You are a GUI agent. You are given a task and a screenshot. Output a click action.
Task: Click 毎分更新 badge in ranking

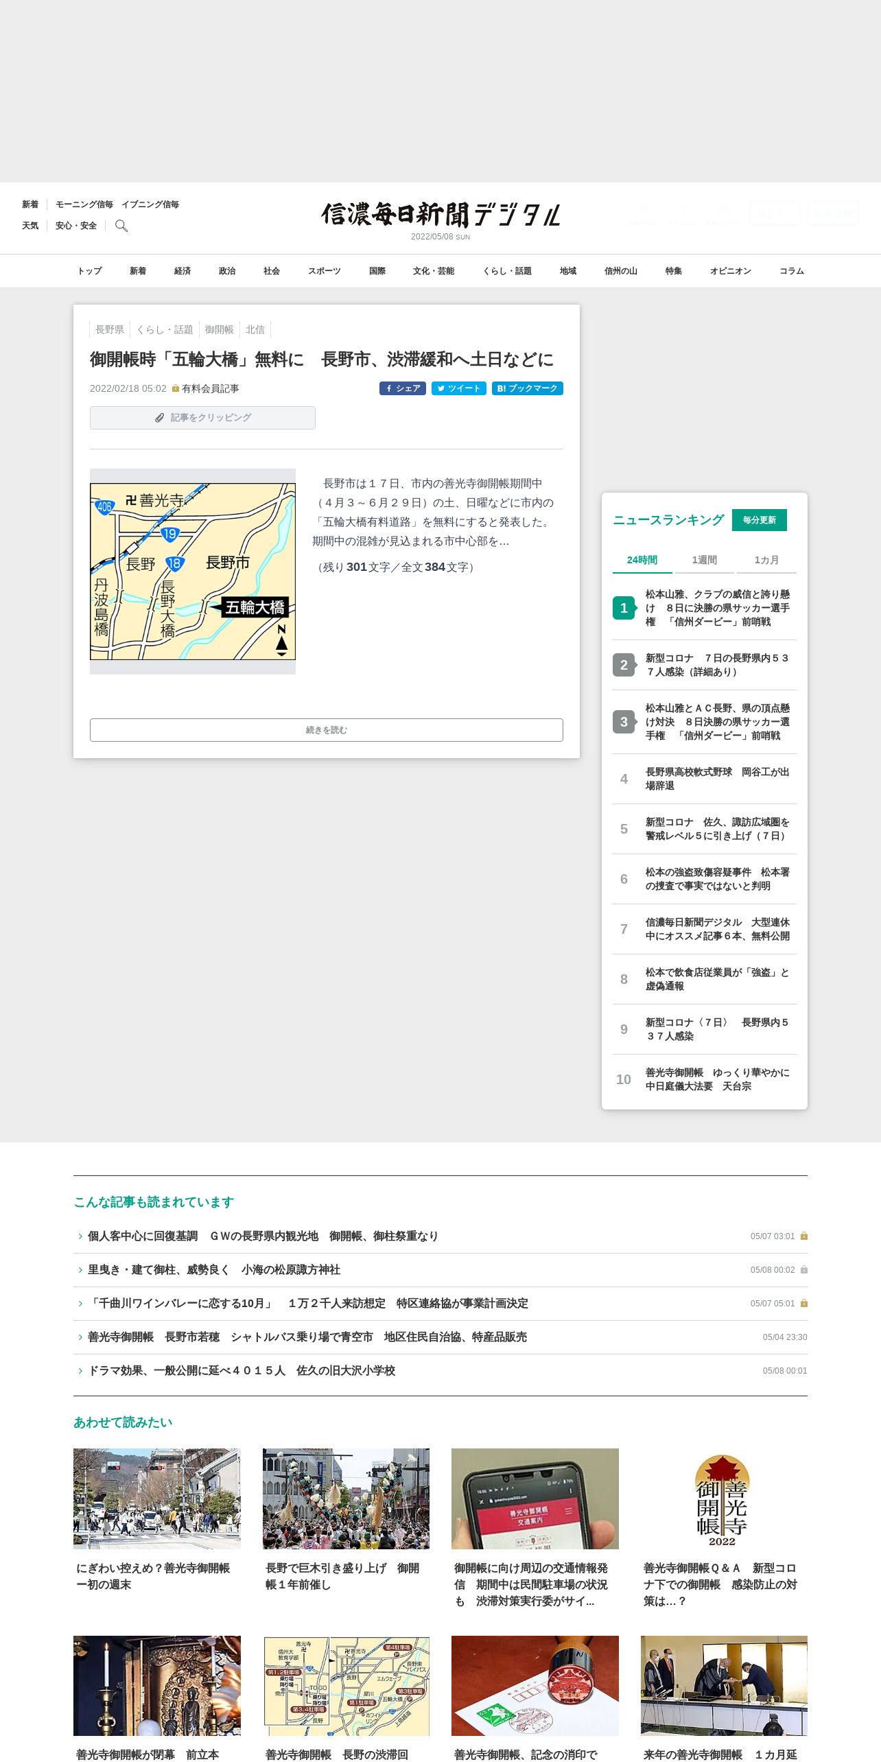(x=760, y=520)
